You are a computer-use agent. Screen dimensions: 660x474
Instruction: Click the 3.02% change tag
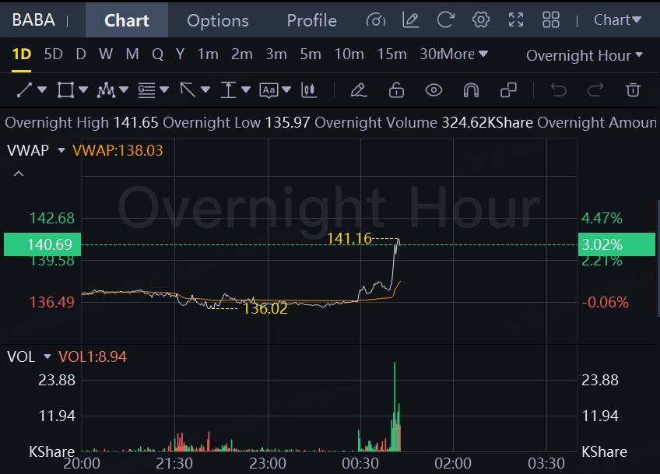(x=616, y=244)
